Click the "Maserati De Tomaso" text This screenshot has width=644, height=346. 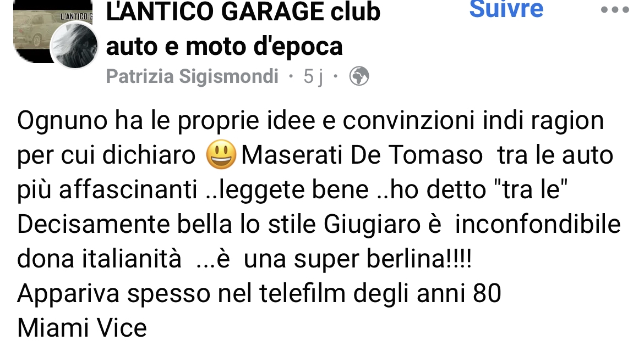pyautogui.click(x=362, y=155)
